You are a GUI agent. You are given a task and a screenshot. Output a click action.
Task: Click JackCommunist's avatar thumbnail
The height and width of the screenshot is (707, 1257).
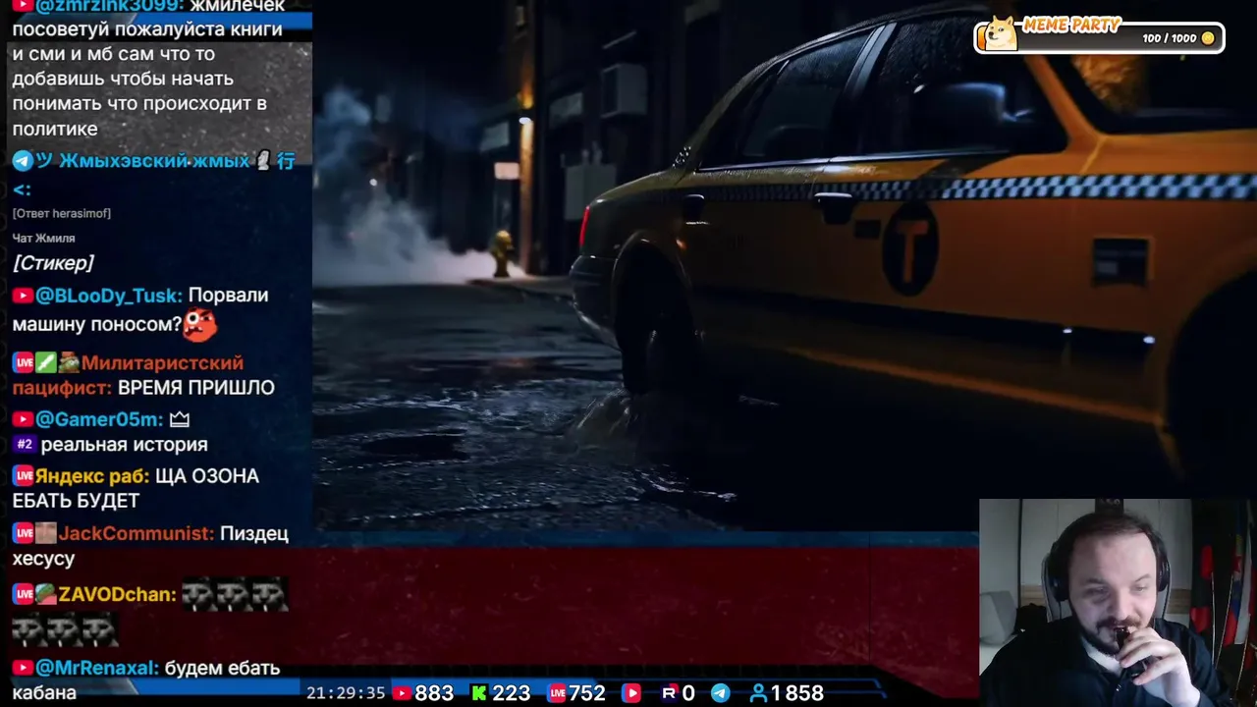pos(46,534)
